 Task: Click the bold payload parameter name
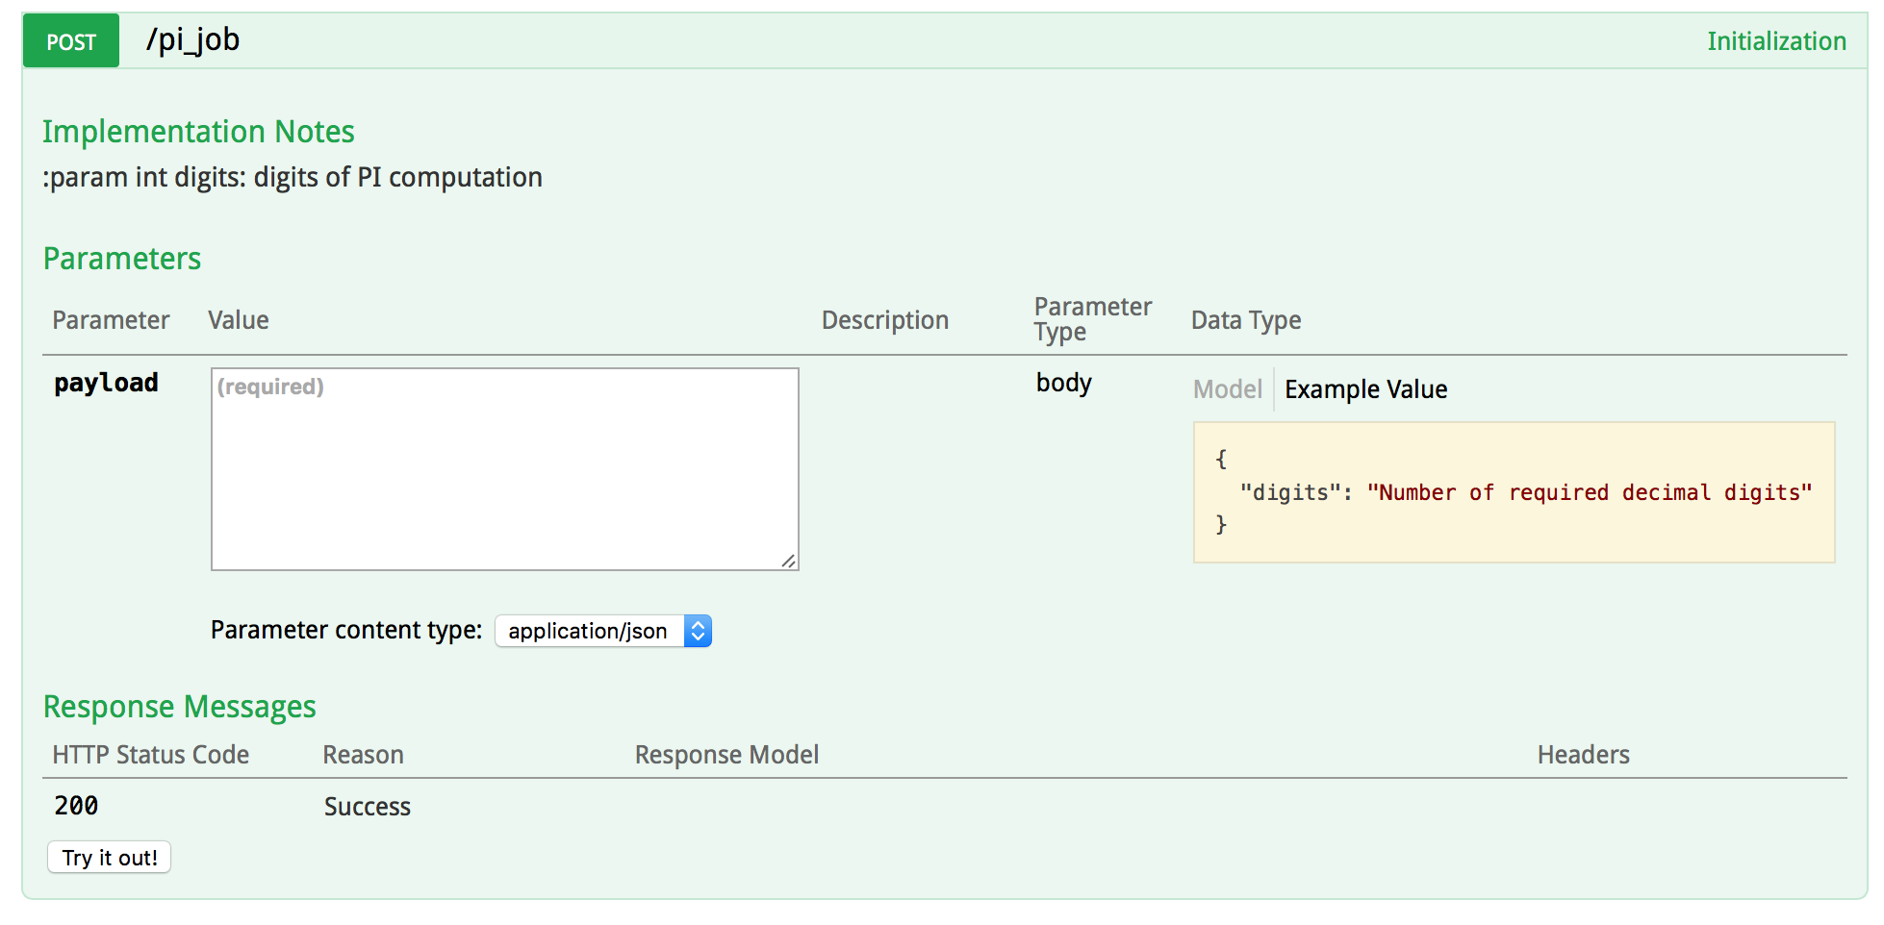tap(106, 383)
